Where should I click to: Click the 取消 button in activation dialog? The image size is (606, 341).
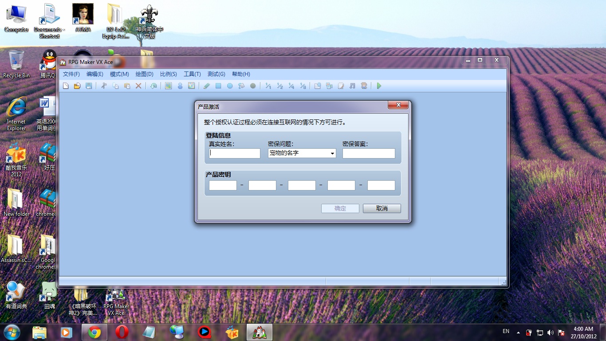click(382, 208)
